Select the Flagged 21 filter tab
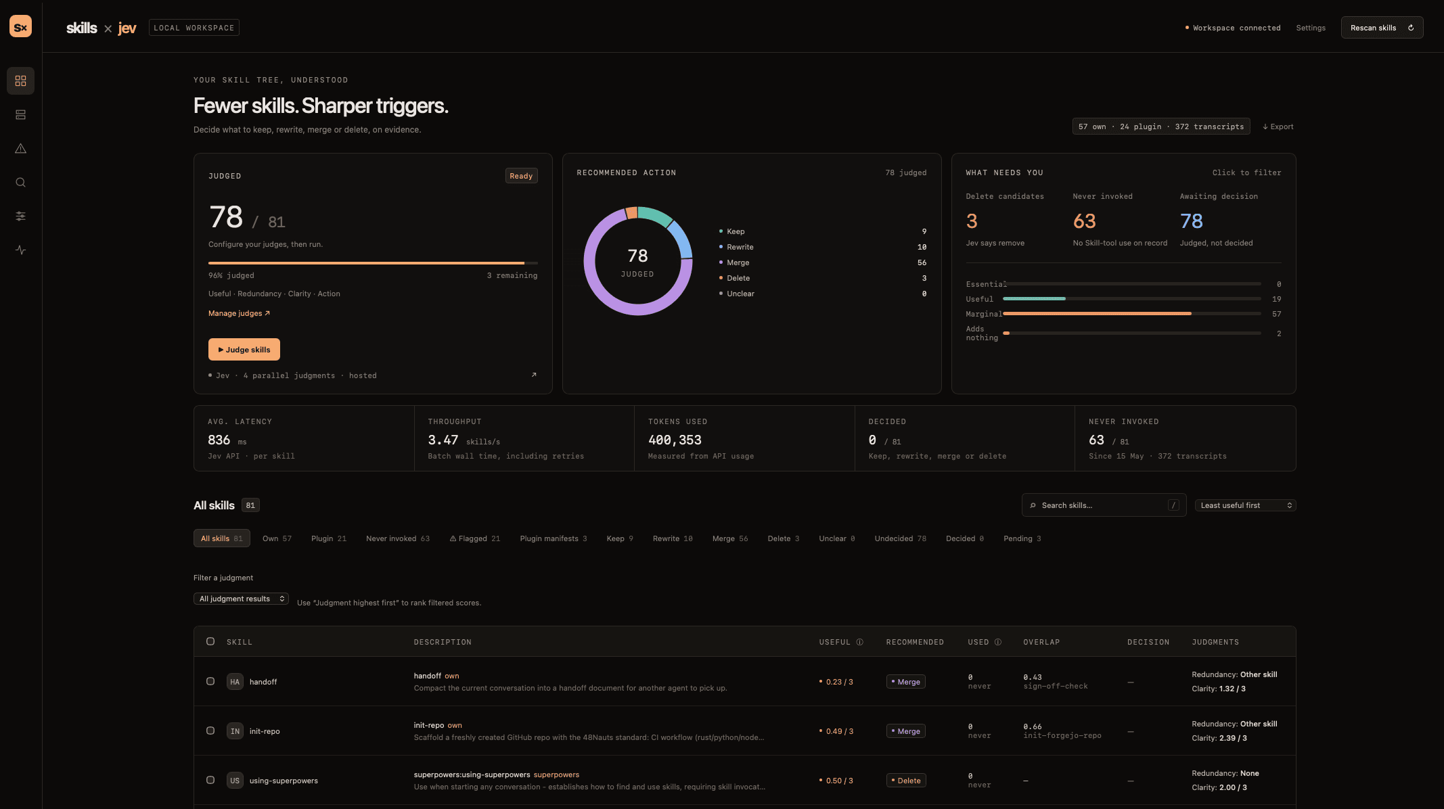 coord(475,538)
